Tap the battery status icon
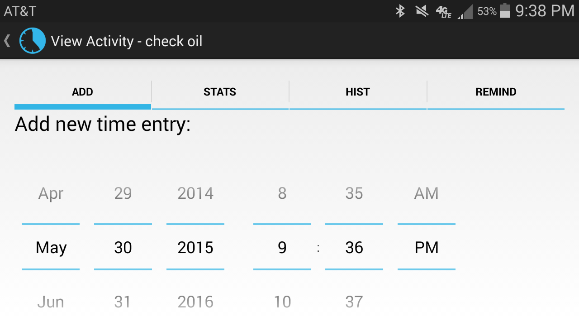Screen dimensions: 579x326 click(505, 11)
